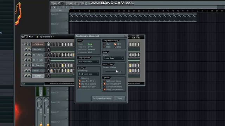The width and height of the screenshot is (225, 126).
Task: Click the swing undo arrow icon in channel rack
Action: point(30,37)
